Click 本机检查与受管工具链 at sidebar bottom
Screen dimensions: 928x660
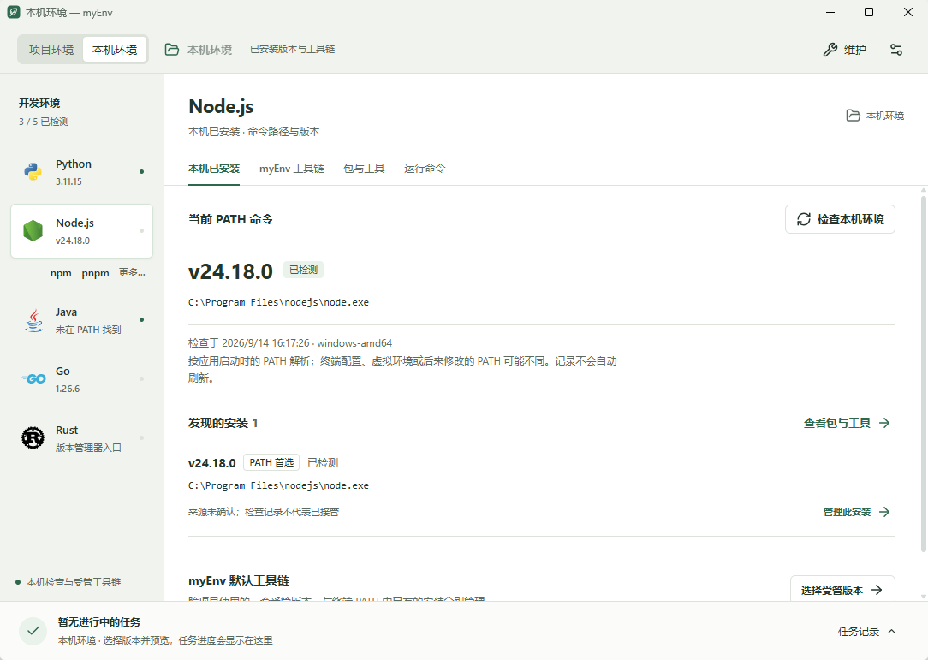(74, 582)
